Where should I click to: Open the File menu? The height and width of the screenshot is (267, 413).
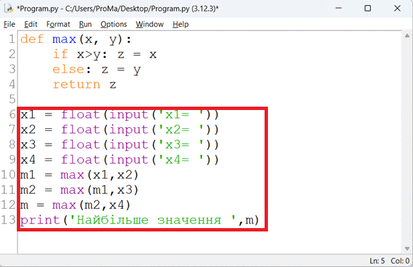pos(9,24)
